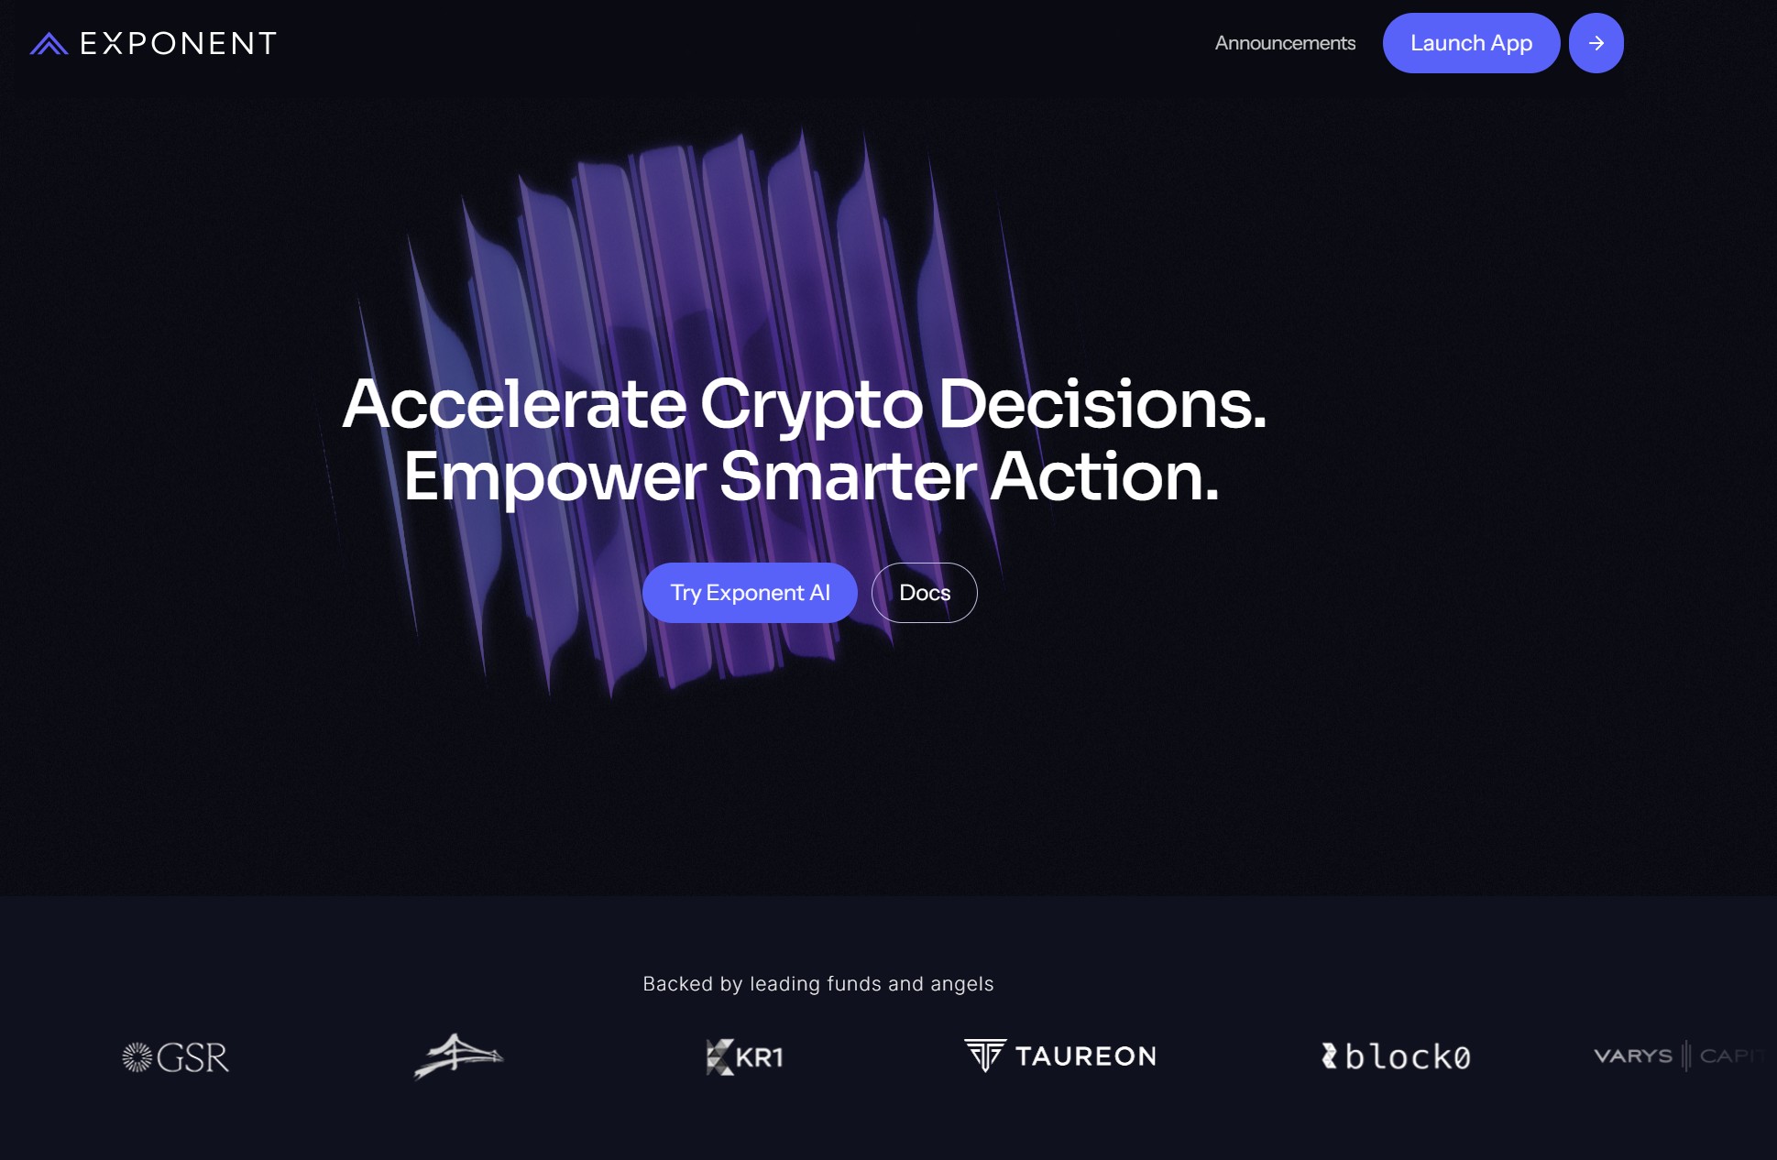
Task: Click the second backer fund logo
Action: tap(460, 1056)
